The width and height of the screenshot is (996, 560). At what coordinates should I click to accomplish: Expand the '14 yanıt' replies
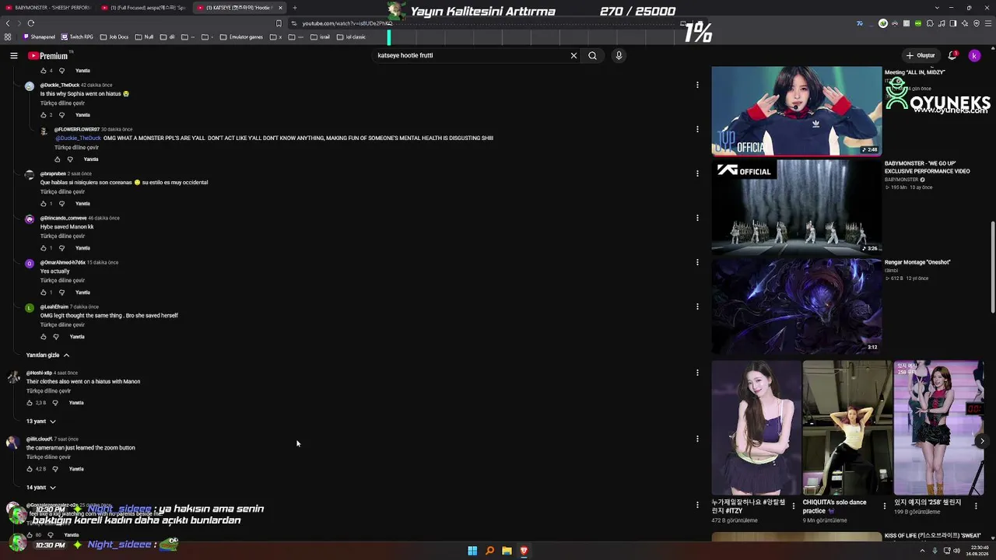pyautogui.click(x=41, y=488)
